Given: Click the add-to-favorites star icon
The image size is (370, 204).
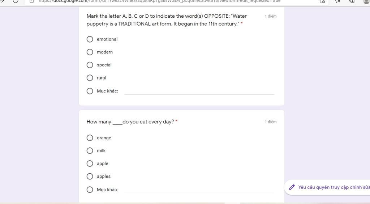Looking at the screenshot, I should coord(322,1).
